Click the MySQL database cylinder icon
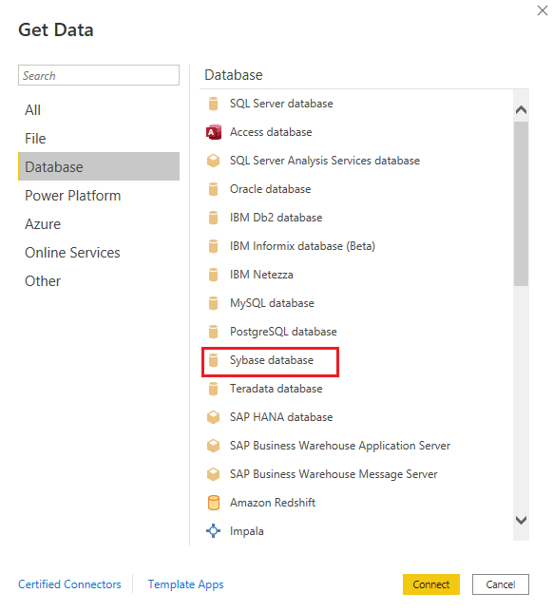Image resolution: width=553 pixels, height=612 pixels. [213, 303]
